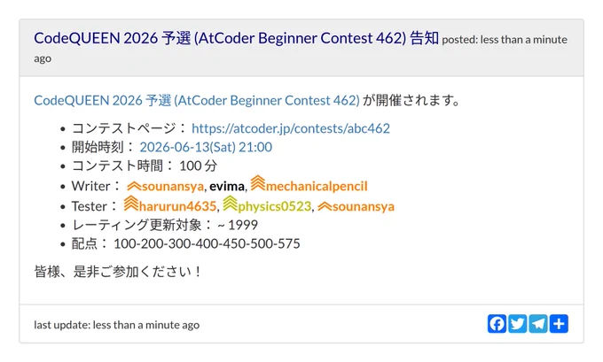The width and height of the screenshot is (603, 362).
Task: Open the atcoder.jp/contests/abc462 URL
Action: [x=291, y=128]
